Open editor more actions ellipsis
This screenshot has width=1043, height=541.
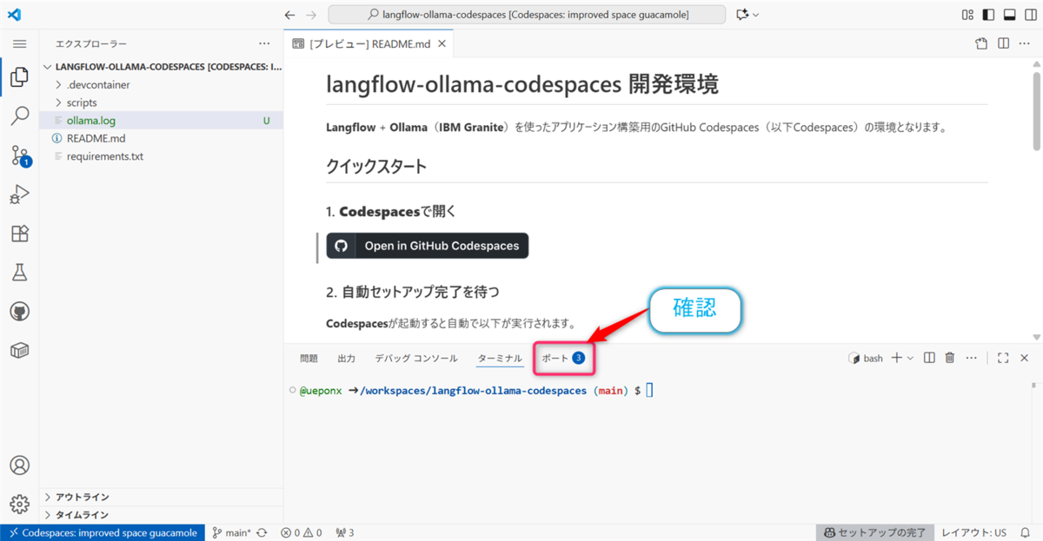[x=1026, y=43]
